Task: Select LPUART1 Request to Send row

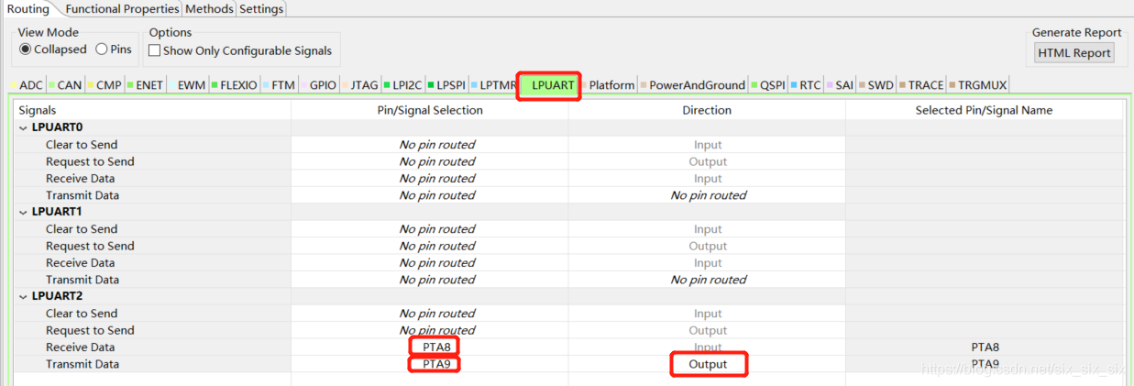Action: point(567,246)
